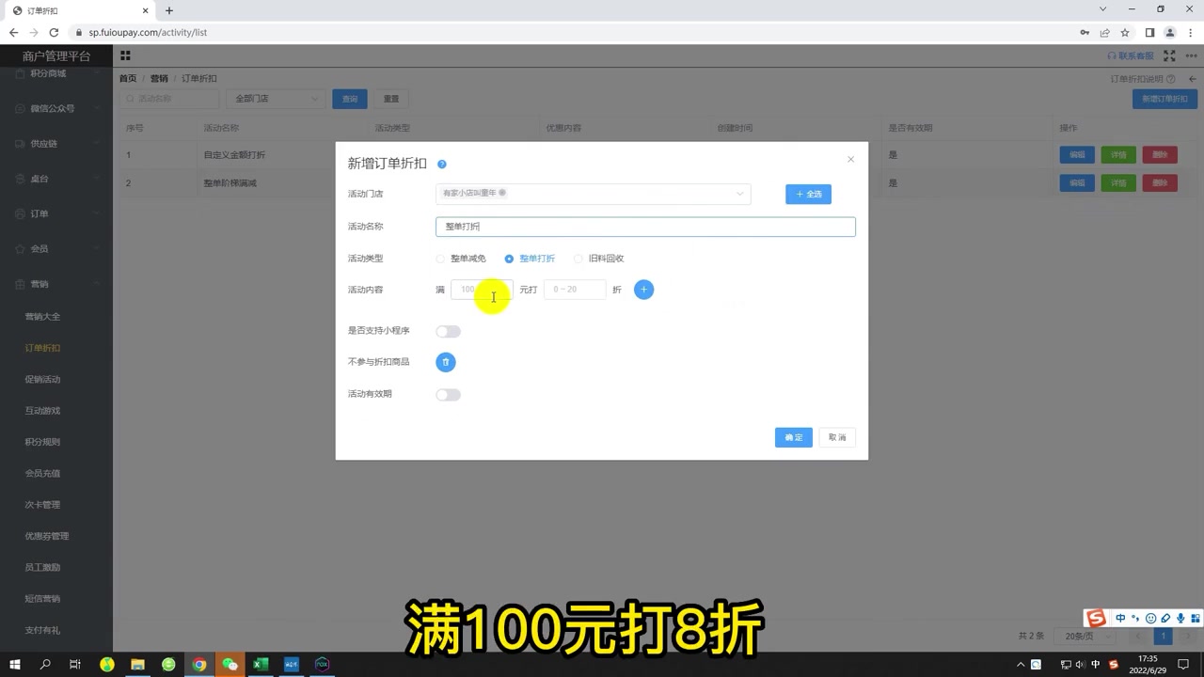This screenshot has width=1204, height=677.
Task: Collapse the 营销 sidebar menu
Action: (56, 284)
